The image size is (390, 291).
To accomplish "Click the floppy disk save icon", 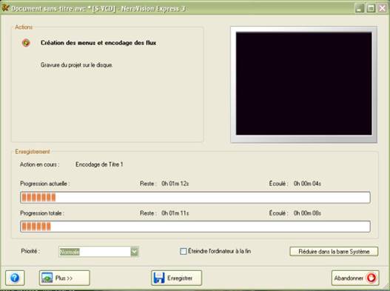I will click(x=159, y=278).
